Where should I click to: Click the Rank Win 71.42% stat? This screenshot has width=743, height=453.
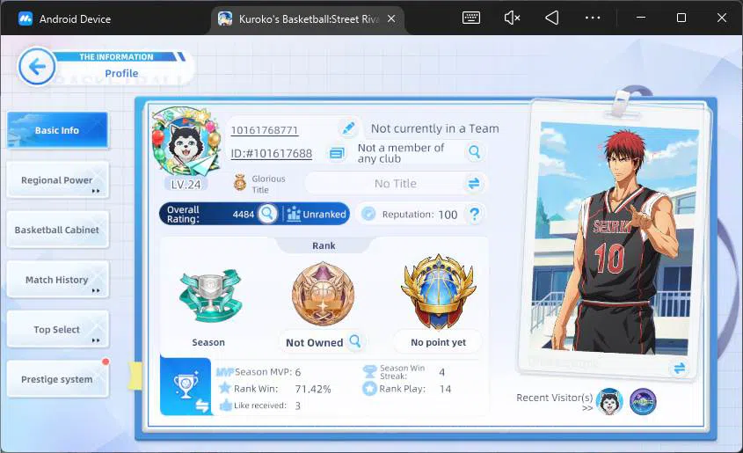275,389
